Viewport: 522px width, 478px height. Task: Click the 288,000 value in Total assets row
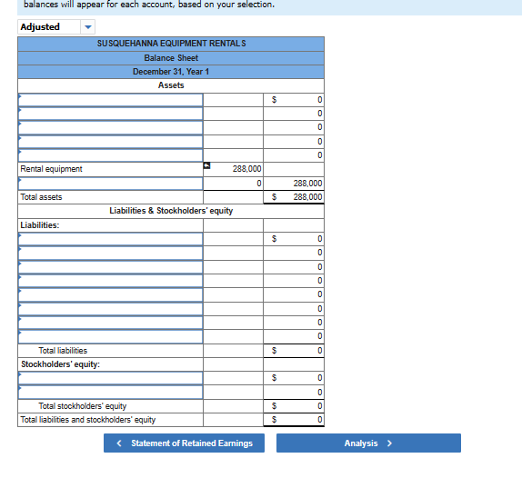pos(307,197)
